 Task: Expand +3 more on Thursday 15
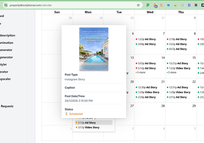click(171, 72)
